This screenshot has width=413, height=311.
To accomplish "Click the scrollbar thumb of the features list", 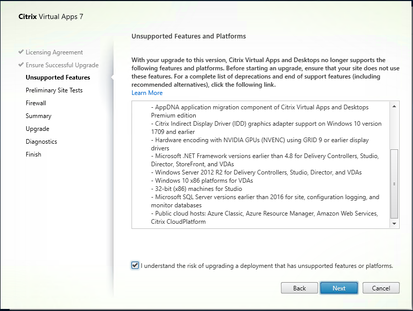I will coord(394,184).
